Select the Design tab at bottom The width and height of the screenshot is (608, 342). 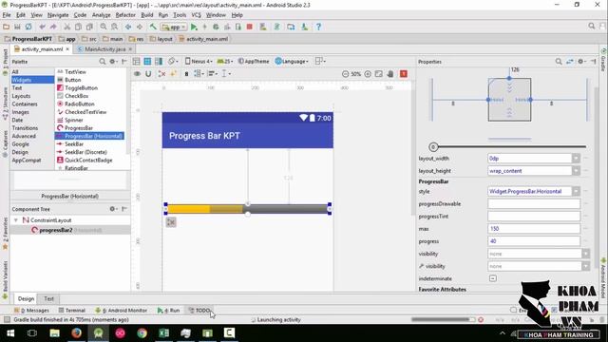tap(26, 298)
